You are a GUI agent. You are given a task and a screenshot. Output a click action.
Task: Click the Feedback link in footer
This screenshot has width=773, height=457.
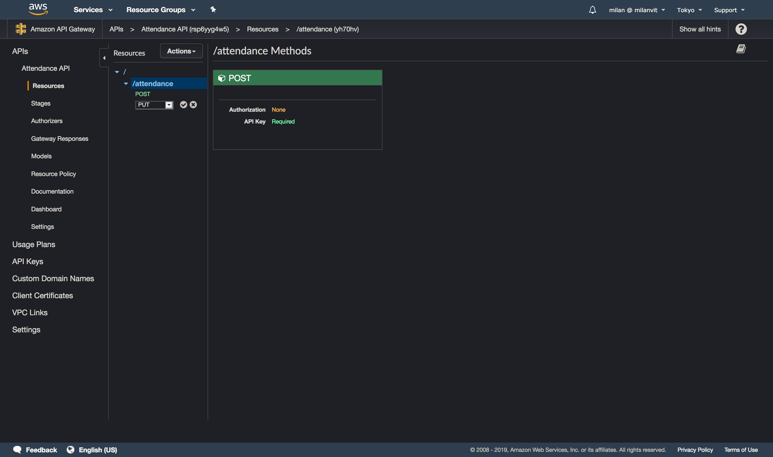41,450
